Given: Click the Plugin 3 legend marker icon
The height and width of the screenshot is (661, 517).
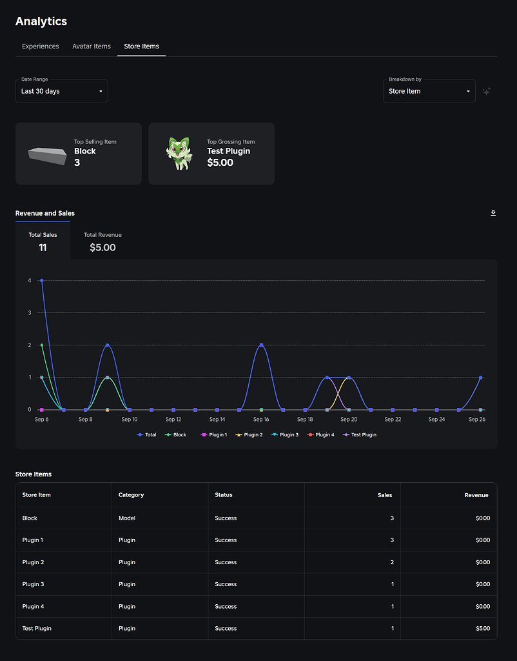Looking at the screenshot, I should pyautogui.click(x=273, y=434).
